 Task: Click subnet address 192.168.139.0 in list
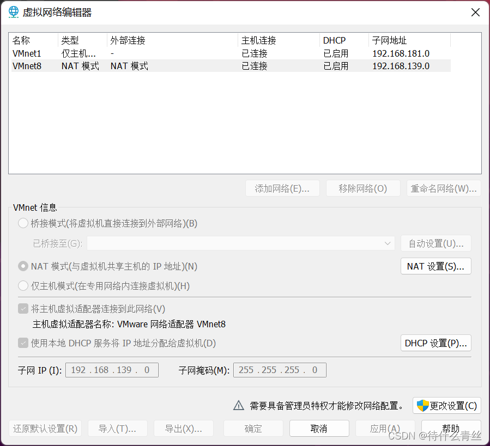point(401,66)
